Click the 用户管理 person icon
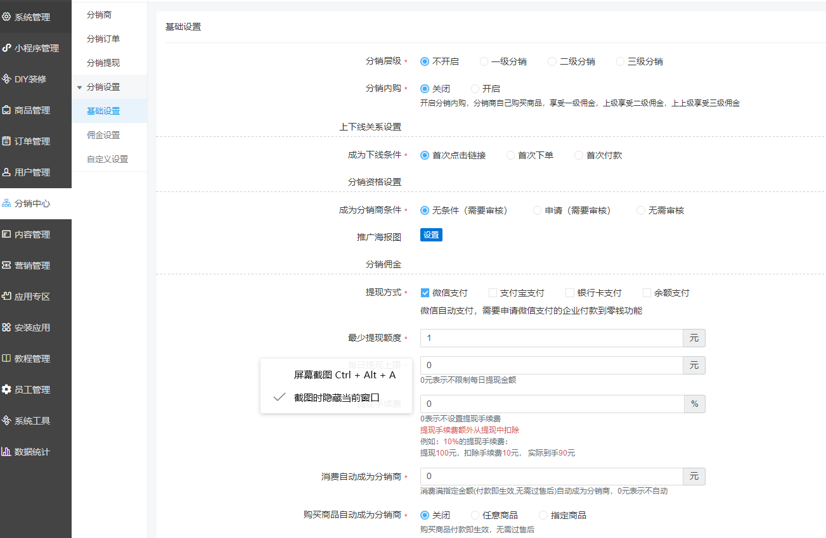 (x=6, y=172)
